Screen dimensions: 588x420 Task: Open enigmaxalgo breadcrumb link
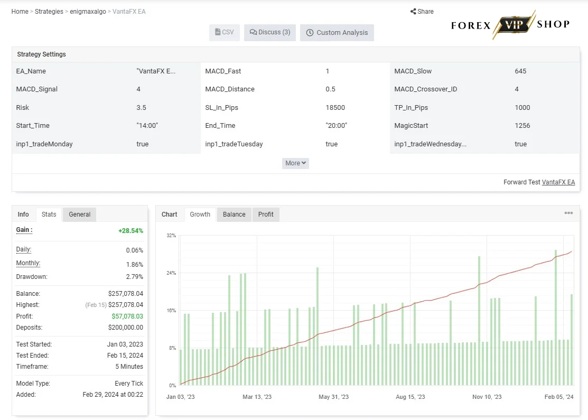88,12
